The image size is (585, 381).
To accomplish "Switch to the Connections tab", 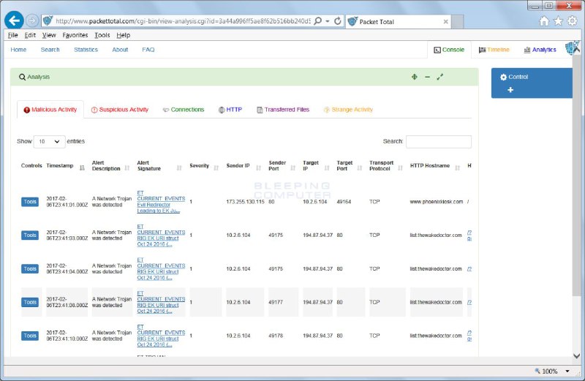I will [184, 110].
